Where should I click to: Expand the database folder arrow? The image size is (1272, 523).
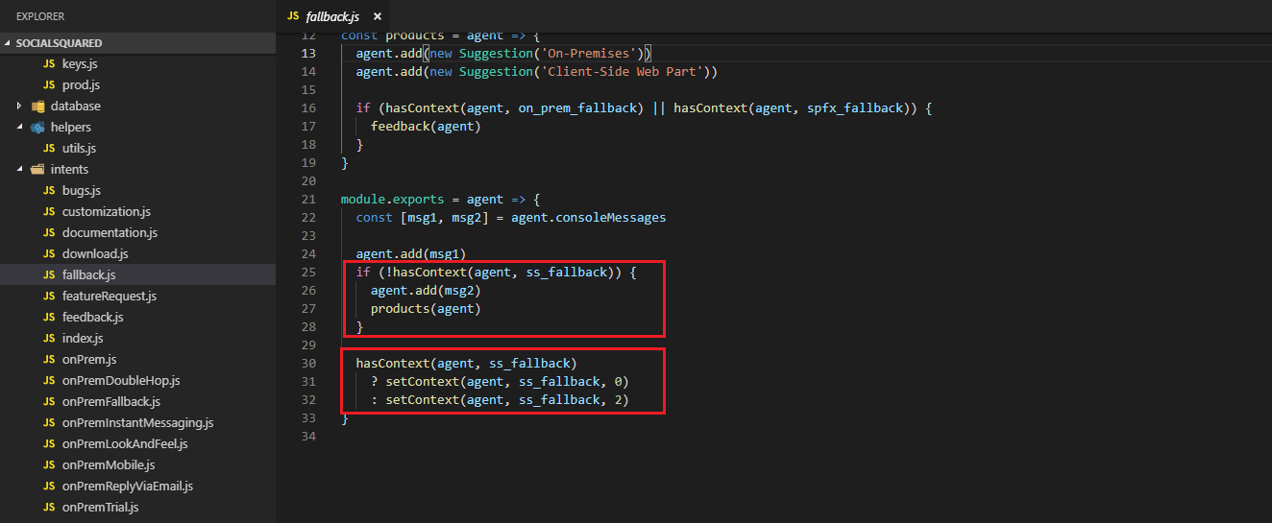[19, 107]
